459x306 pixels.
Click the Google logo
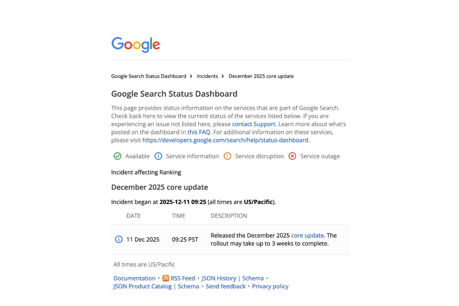[x=135, y=45]
